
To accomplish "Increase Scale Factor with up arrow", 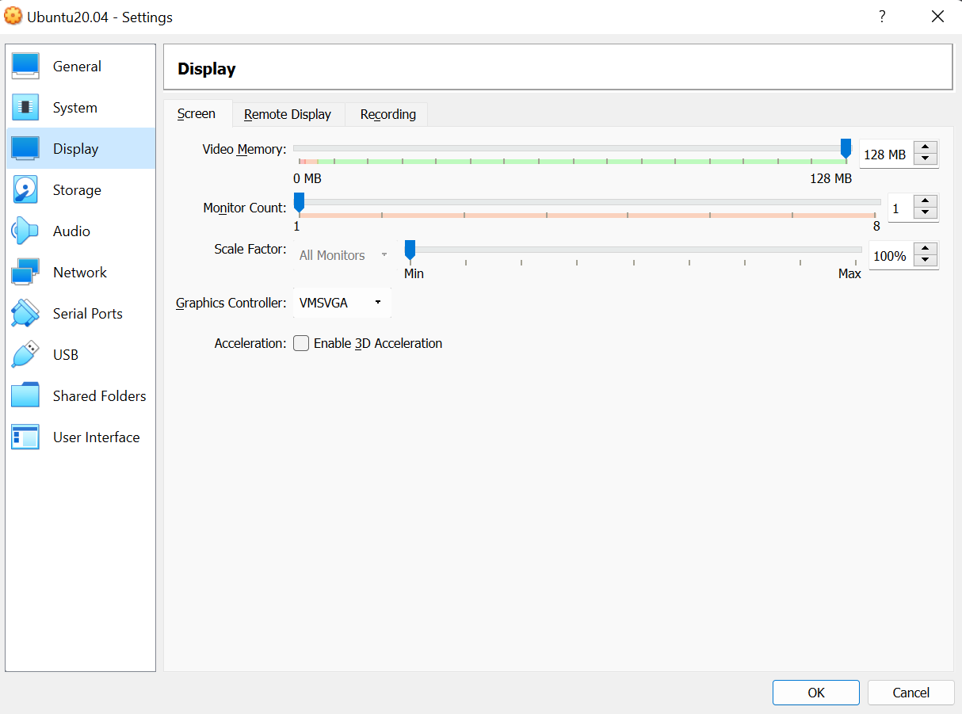I will (926, 250).
